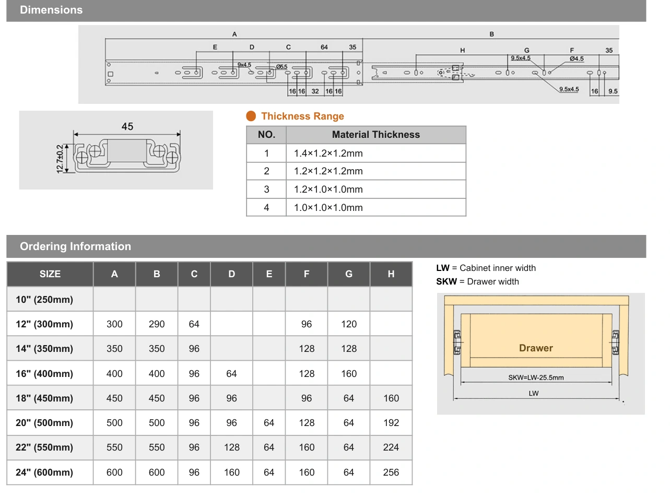Select the 12.7±0.2 height dimension label
This screenshot has height=496, width=670.
pos(60,158)
